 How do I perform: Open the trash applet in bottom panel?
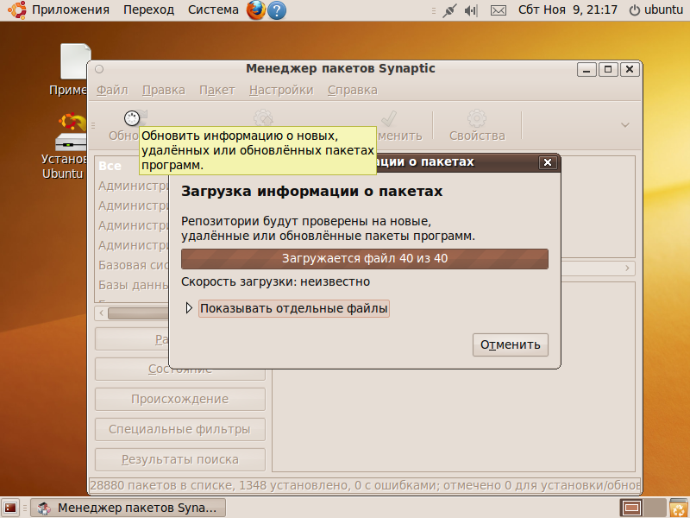(677, 508)
